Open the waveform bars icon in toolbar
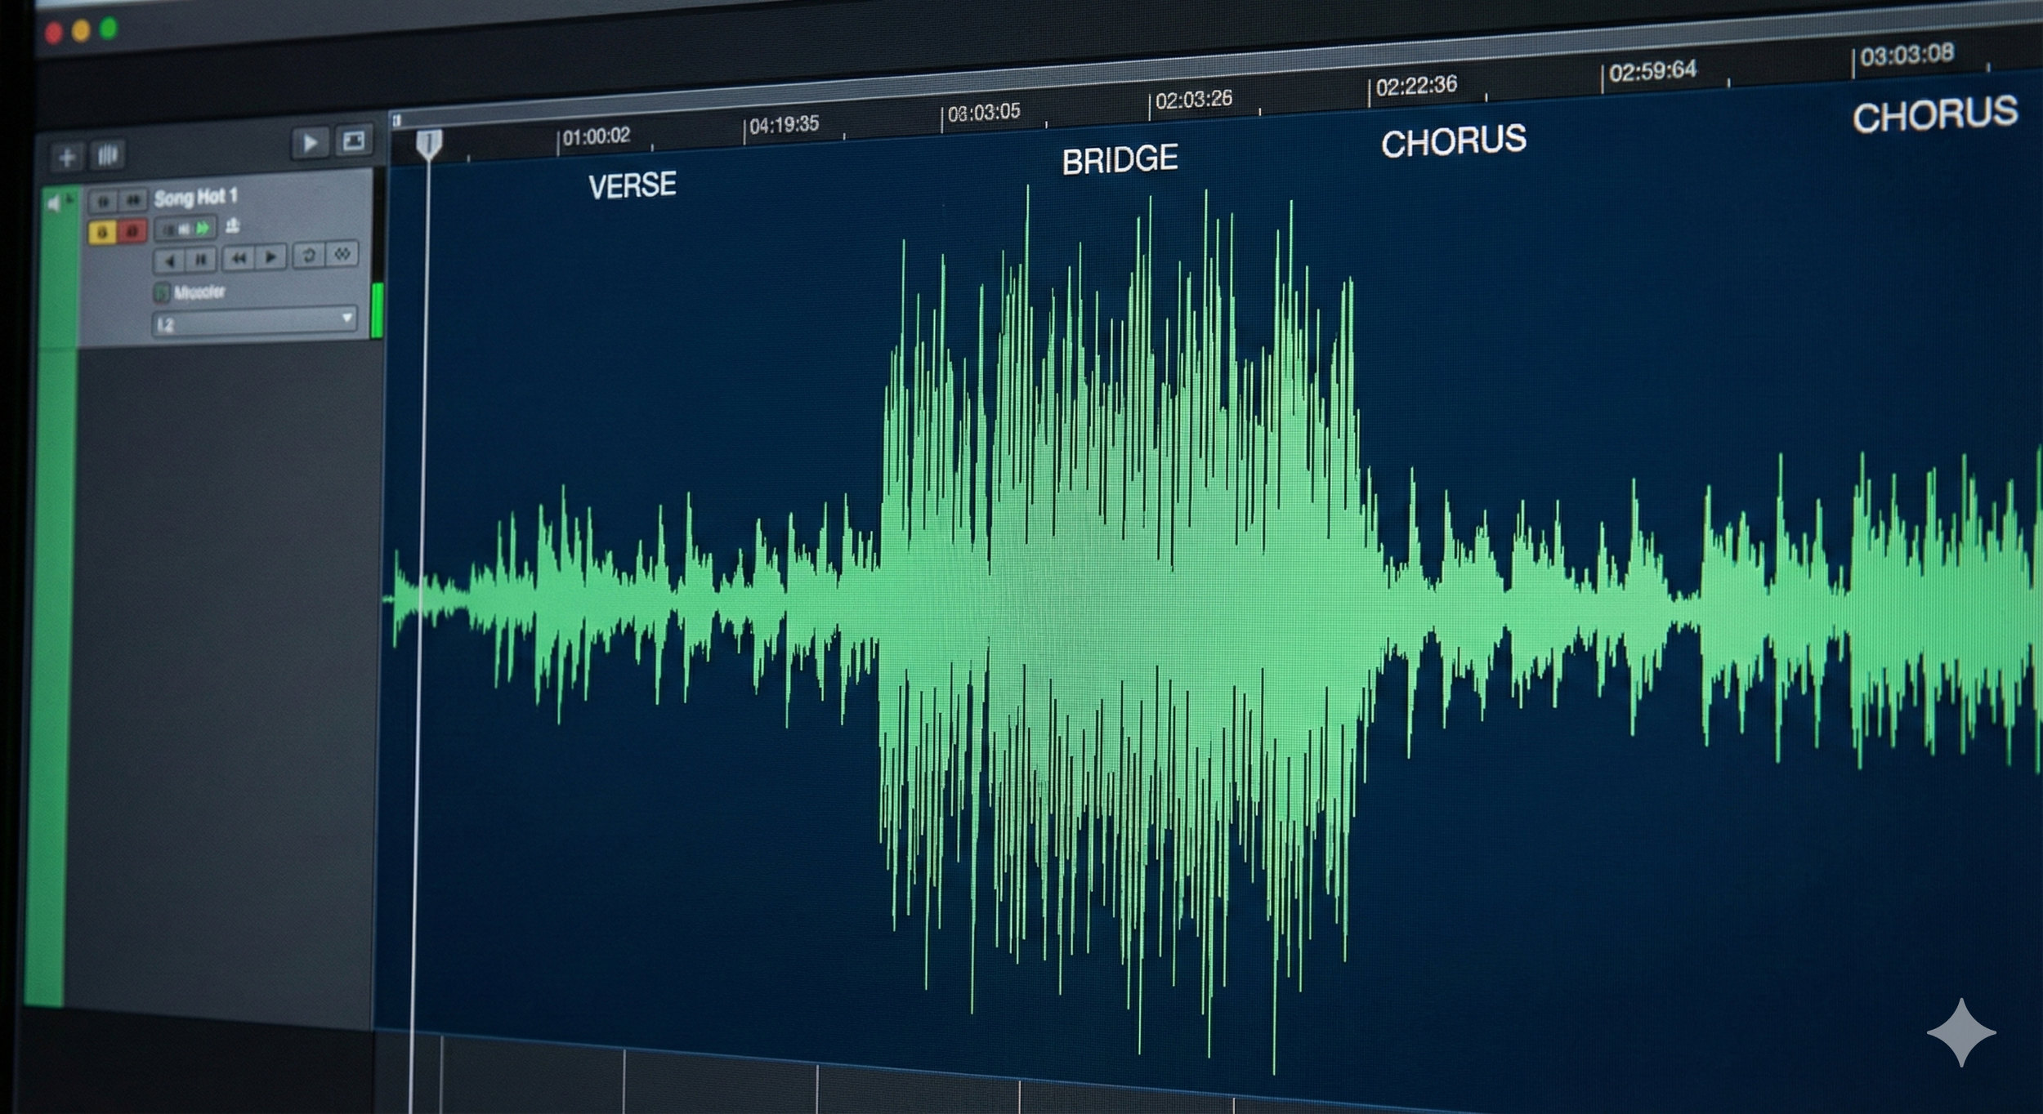This screenshot has width=2043, height=1114. [x=108, y=154]
